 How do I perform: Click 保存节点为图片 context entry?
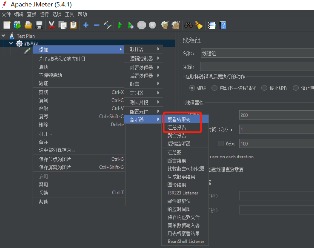[x=79, y=159]
